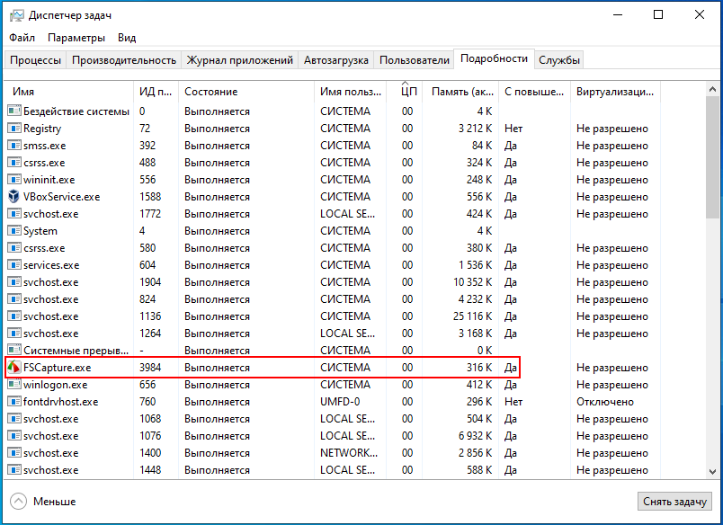Click the Task Manager title bar icon
Screen dimensions: 723x525
click(16, 15)
